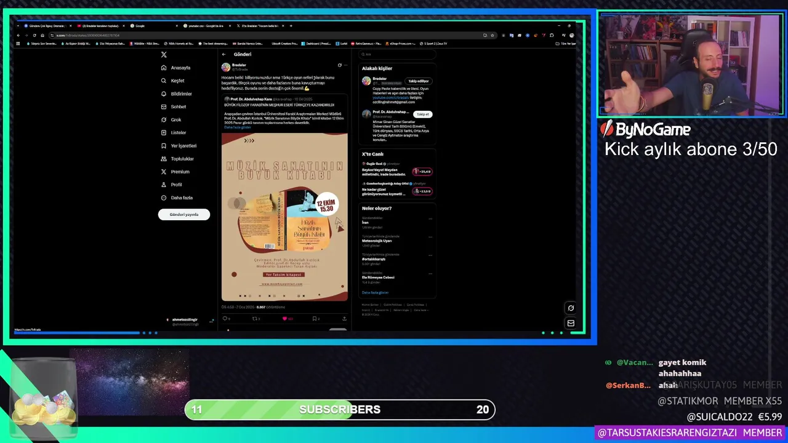Switch to youtube ceo Google'da Ara tab
This screenshot has height=443, width=788.
point(206,26)
